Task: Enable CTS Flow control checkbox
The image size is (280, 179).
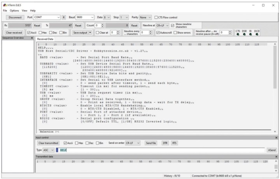Action: pyautogui.click(x=156, y=17)
